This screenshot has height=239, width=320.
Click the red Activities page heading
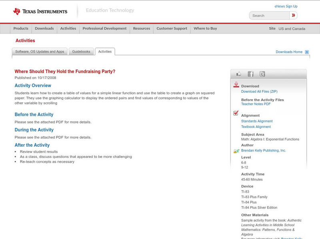click(25, 41)
